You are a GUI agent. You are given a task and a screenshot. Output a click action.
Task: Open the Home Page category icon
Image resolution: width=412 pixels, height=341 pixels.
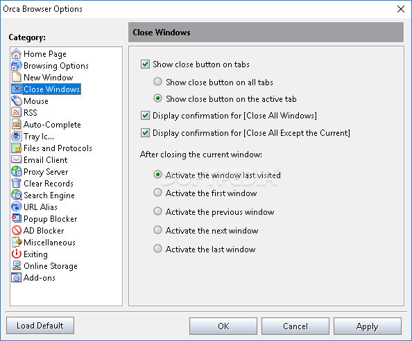(16, 54)
